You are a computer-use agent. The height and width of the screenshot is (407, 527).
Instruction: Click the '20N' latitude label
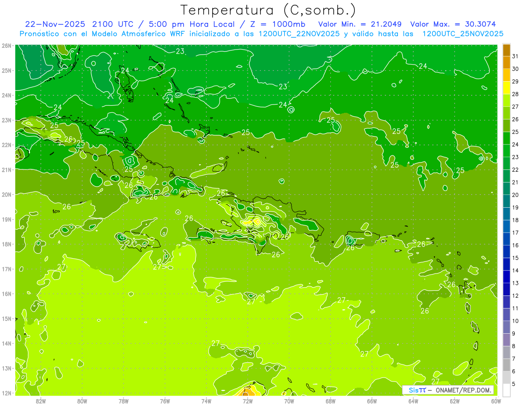[x=6, y=194]
